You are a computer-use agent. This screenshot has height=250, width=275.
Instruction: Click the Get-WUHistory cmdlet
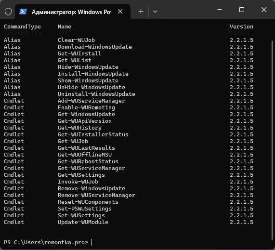[x=79, y=128]
